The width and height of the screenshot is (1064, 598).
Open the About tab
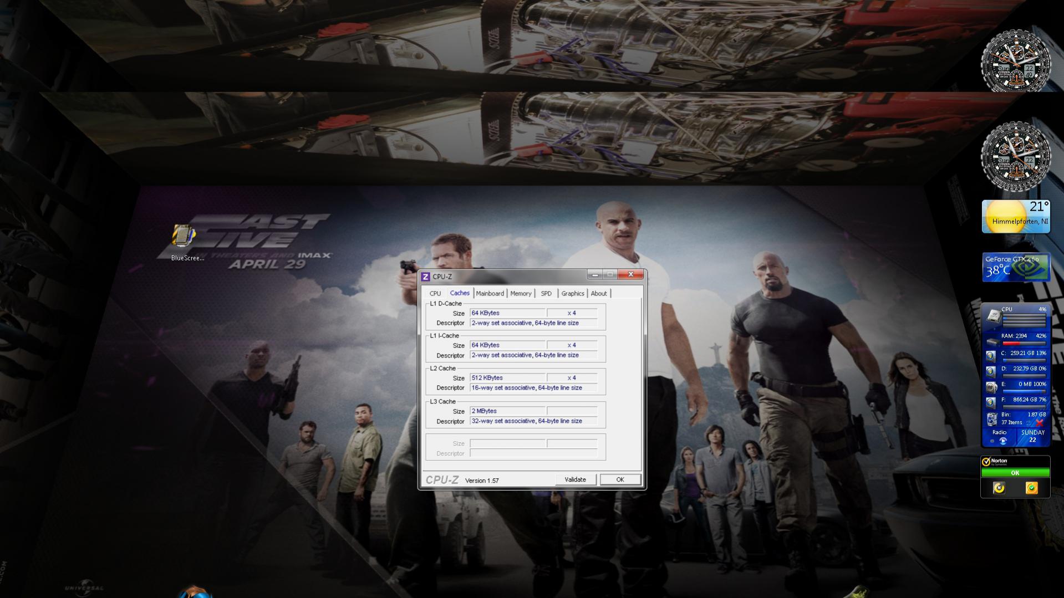598,294
